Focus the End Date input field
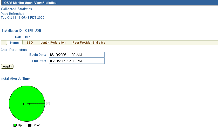 coord(77,61)
